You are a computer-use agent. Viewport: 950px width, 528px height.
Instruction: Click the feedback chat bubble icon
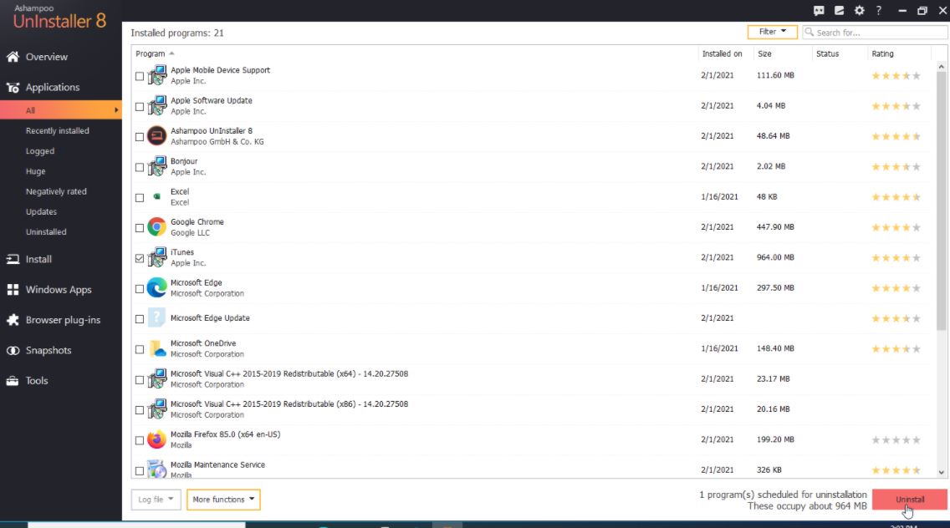tap(819, 10)
